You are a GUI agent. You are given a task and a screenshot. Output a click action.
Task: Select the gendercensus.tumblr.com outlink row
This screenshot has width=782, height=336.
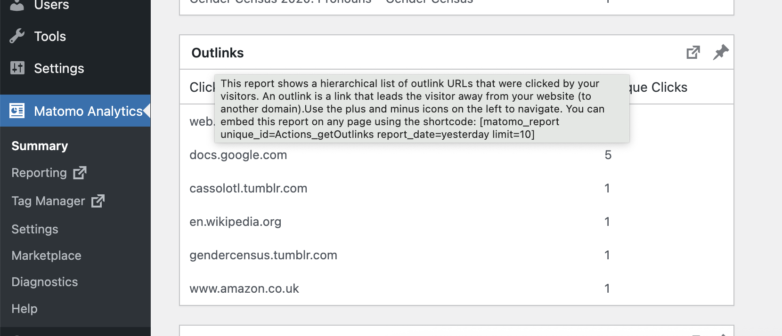click(263, 255)
